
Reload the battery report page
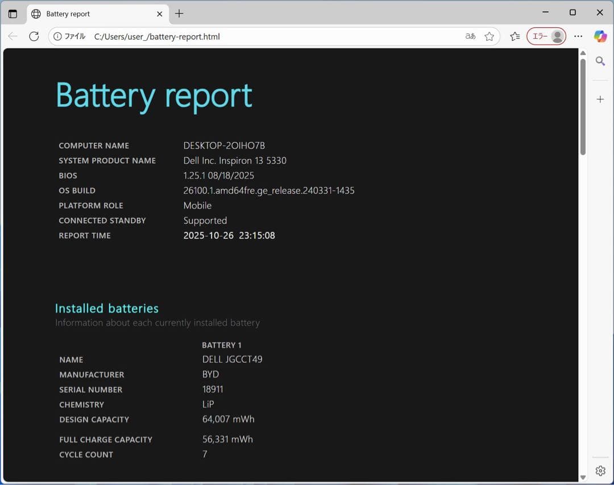[x=34, y=36]
